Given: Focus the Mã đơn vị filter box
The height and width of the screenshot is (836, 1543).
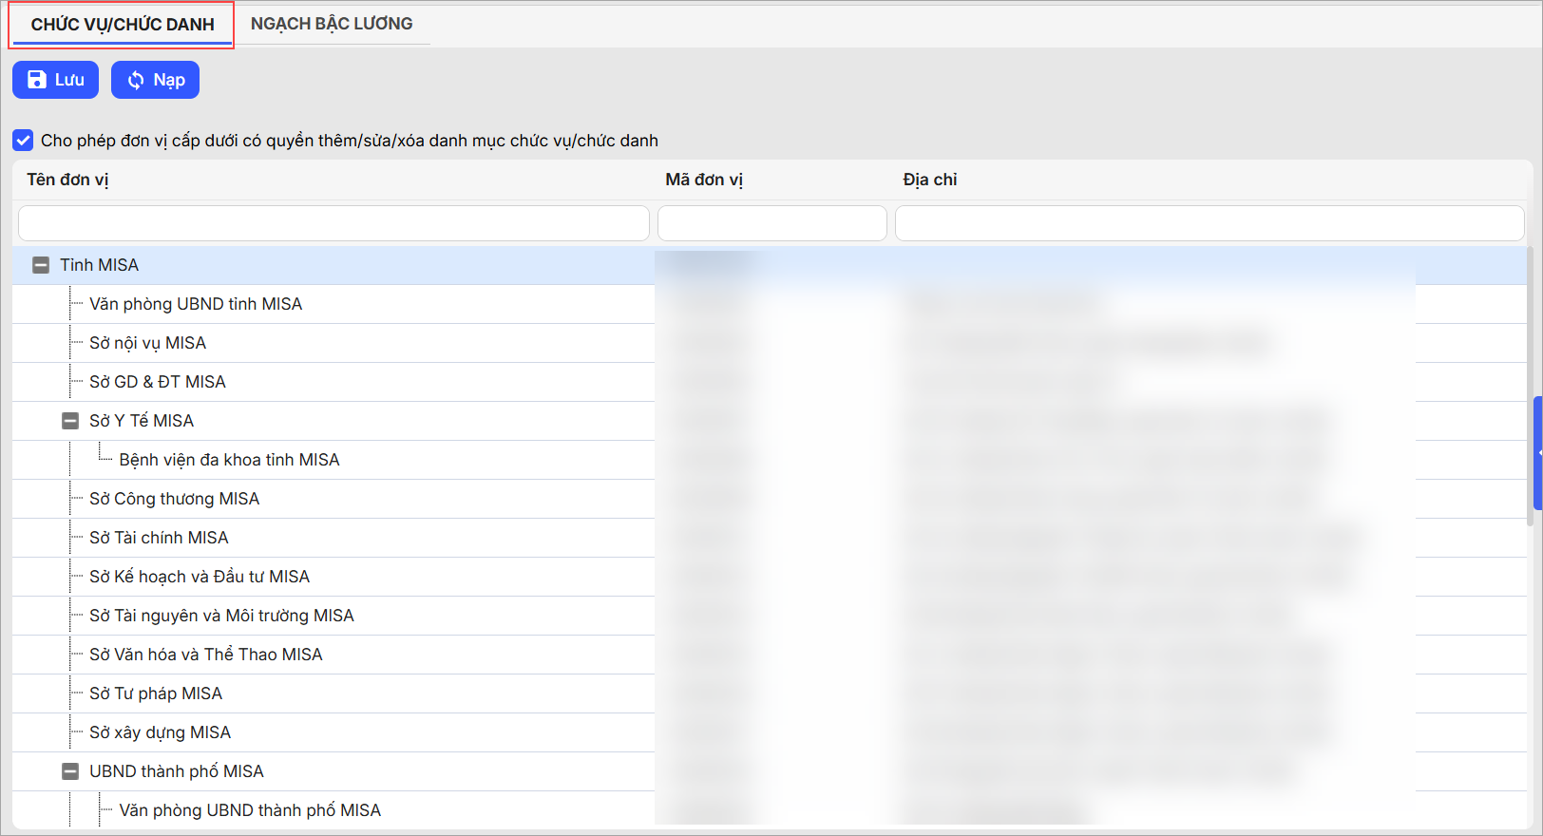Looking at the screenshot, I should [x=771, y=223].
